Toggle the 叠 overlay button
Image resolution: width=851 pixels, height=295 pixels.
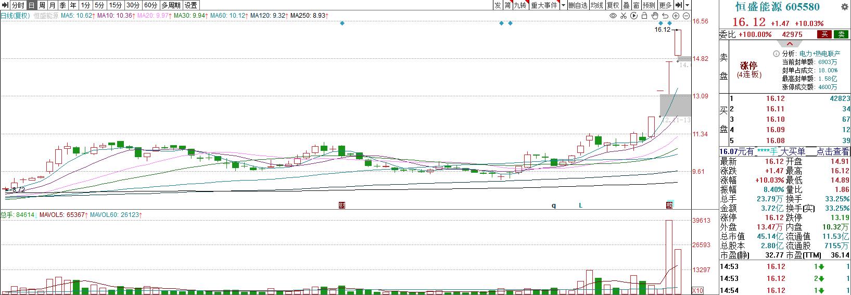(626, 5)
